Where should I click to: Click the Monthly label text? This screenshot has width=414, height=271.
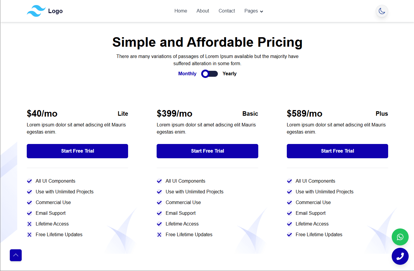(187, 73)
